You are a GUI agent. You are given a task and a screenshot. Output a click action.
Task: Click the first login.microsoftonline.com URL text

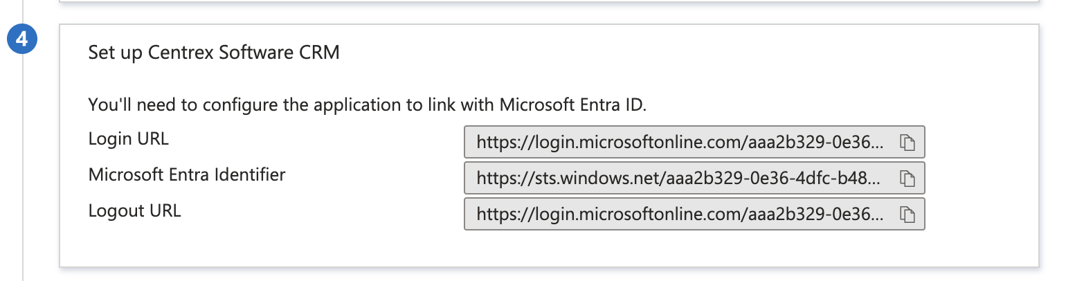pos(680,143)
